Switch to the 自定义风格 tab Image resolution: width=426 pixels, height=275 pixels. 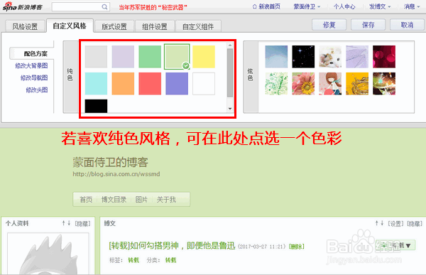pyautogui.click(x=70, y=26)
